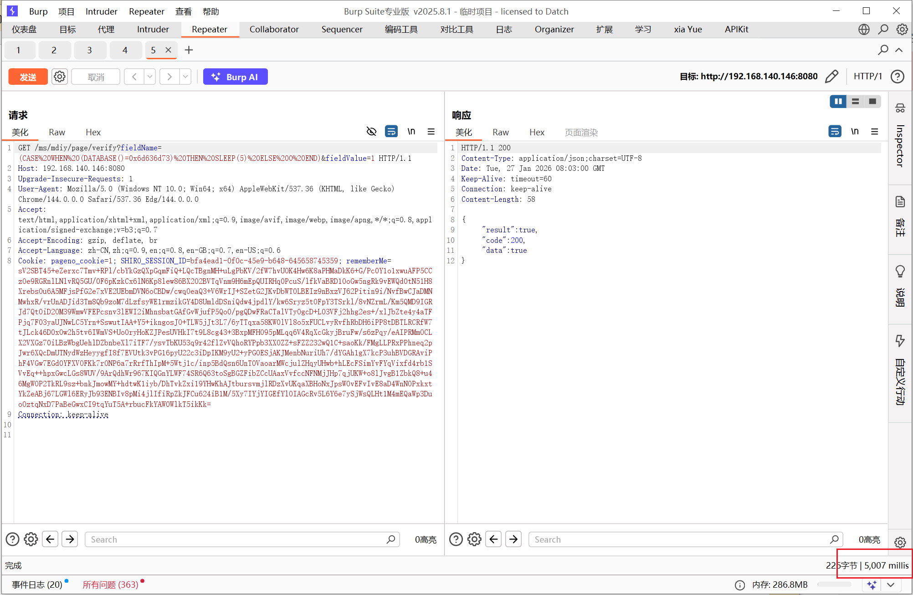Switch response view to Raw tab
Screen dimensions: 913x595
[x=500, y=132]
